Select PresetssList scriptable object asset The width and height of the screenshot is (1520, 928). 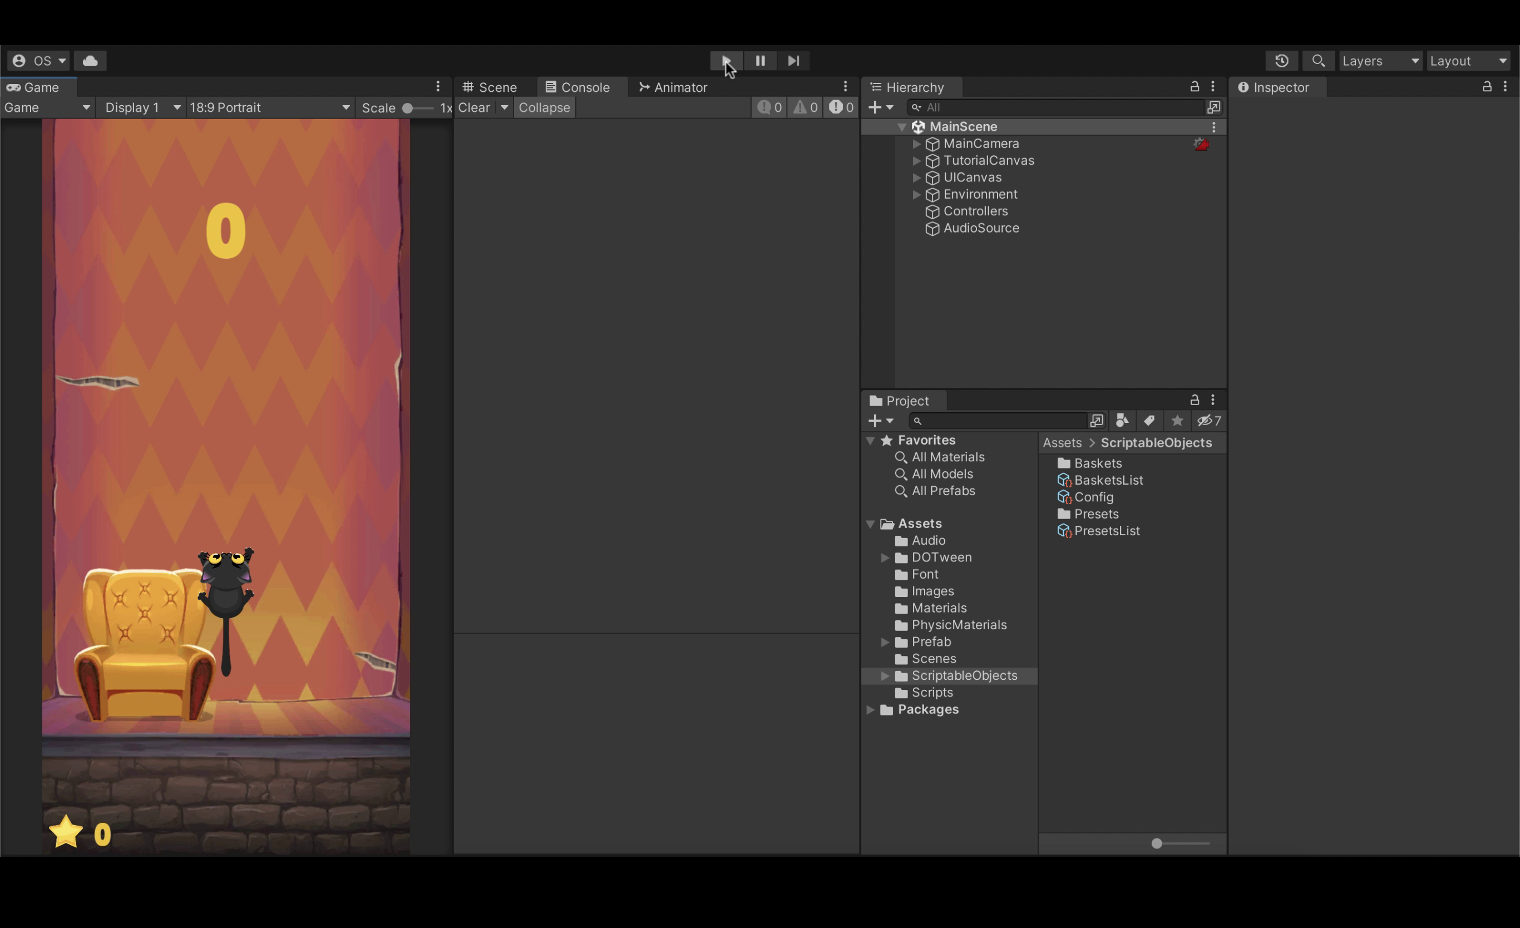click(1107, 531)
